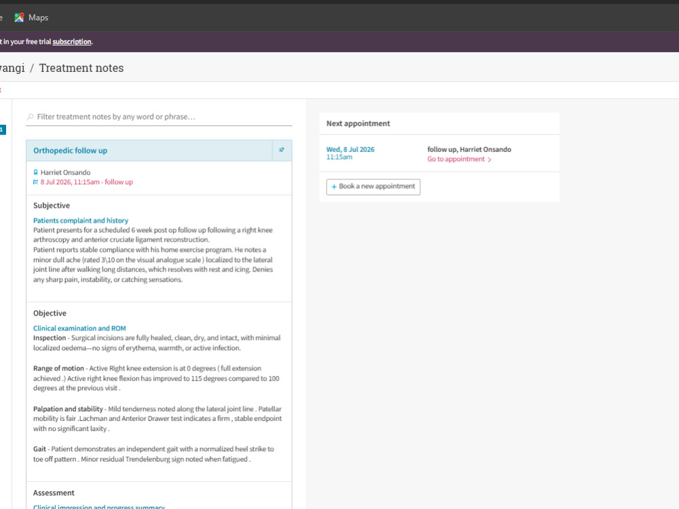
Task: Open the subscription link in trial banner
Action: 72,41
